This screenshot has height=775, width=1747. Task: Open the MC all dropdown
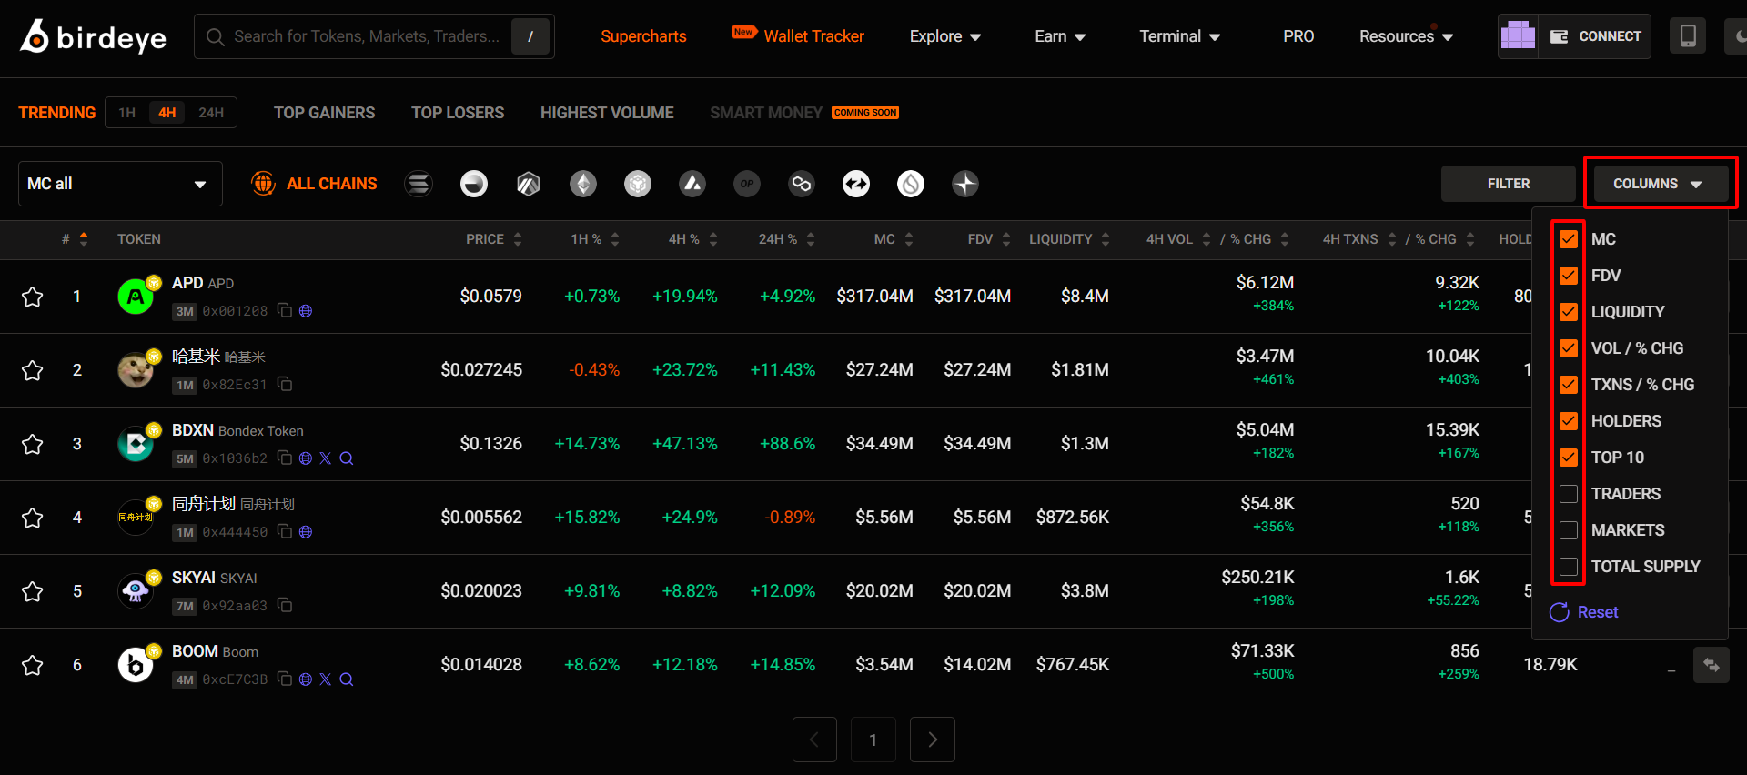[120, 184]
